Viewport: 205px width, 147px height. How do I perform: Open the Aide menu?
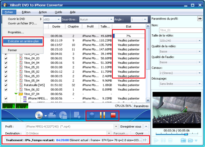73,12
